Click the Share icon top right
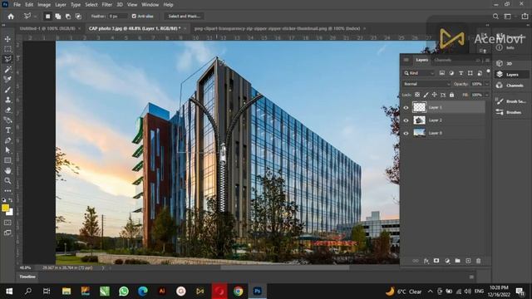 525,17
